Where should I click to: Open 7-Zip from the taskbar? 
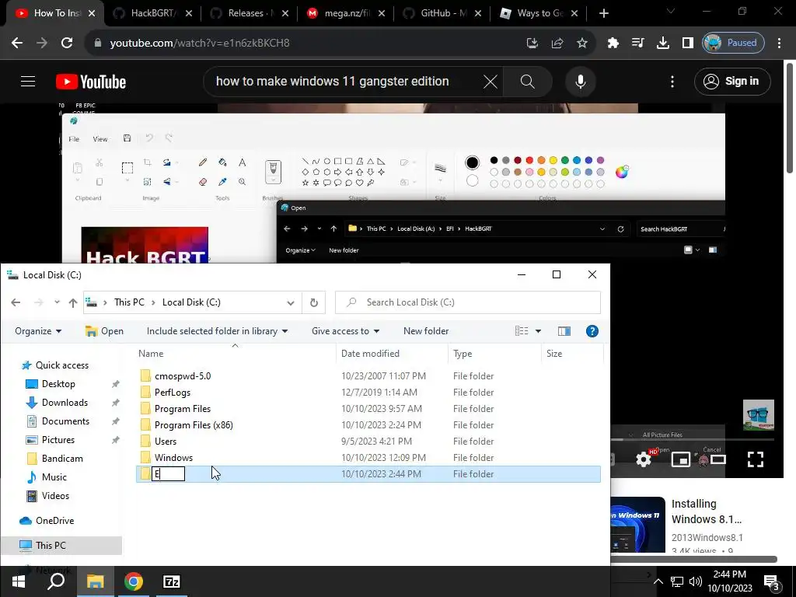[172, 581]
